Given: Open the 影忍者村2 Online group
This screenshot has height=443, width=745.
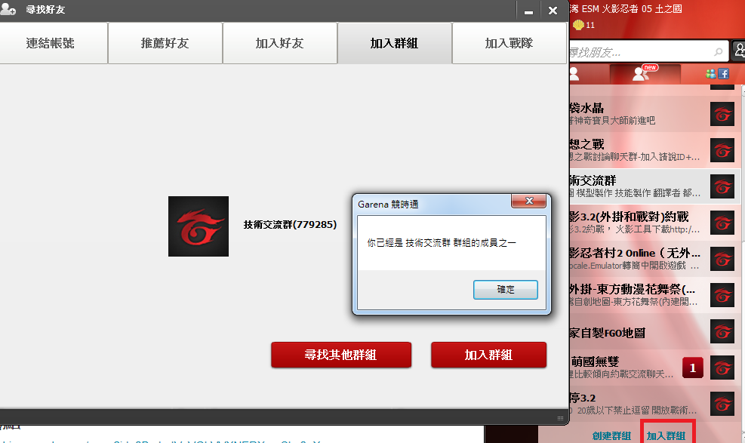Looking at the screenshot, I should click(654, 259).
